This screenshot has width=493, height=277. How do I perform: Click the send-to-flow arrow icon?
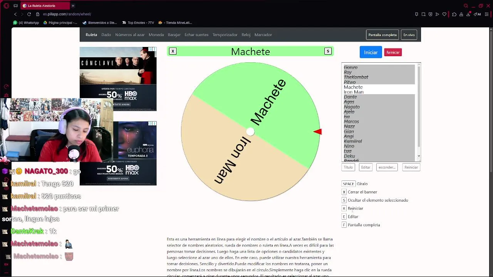pyautogui.click(x=437, y=14)
